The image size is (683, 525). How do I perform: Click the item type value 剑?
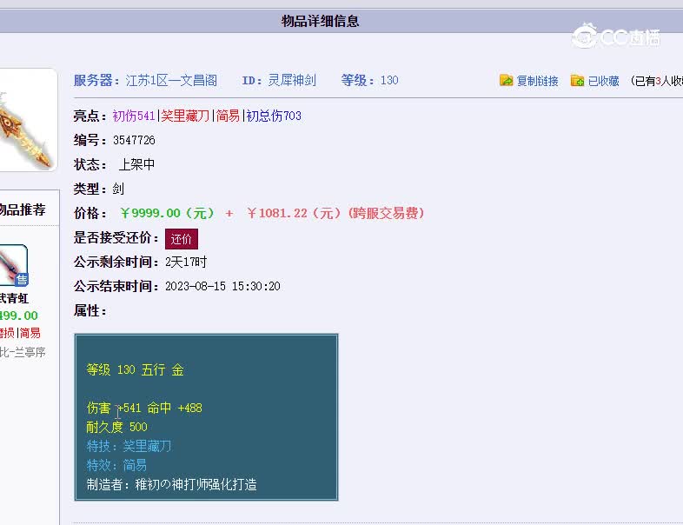tap(118, 189)
